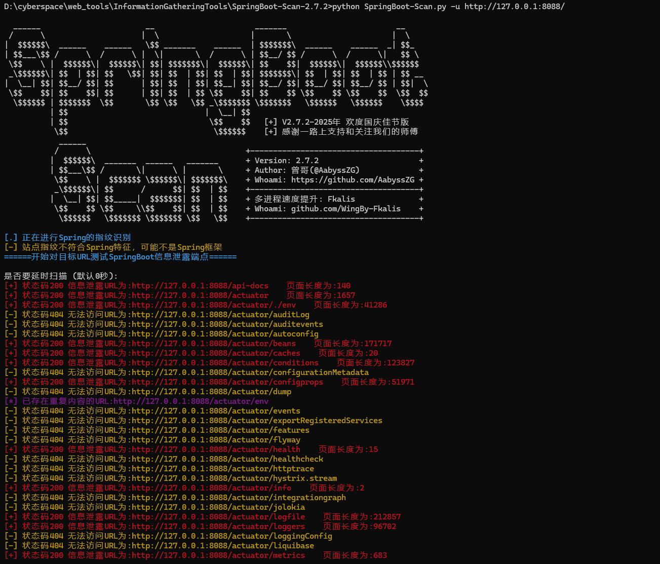Click the 多进程速度提升: Fkalis line
The image size is (660, 564).
coord(305,199)
